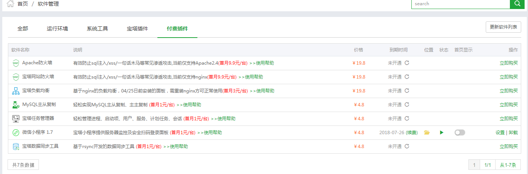Click the home icon in breadcrumb
Screen dimensions: 528x174
coord(11,4)
